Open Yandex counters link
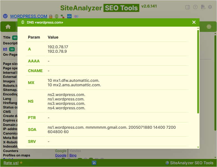Image resolution: width=217 pixels, height=167 pixels. point(75,151)
